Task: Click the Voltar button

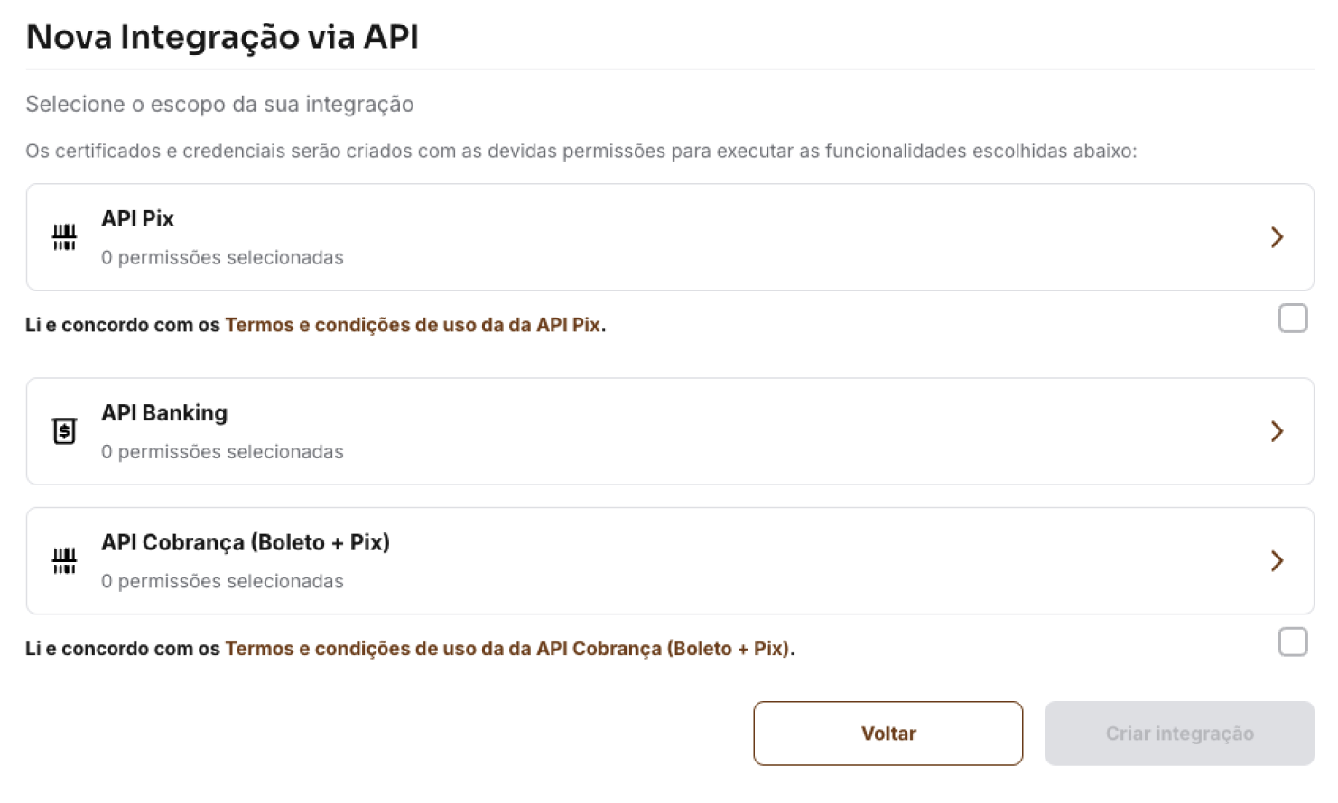Action: 888,734
